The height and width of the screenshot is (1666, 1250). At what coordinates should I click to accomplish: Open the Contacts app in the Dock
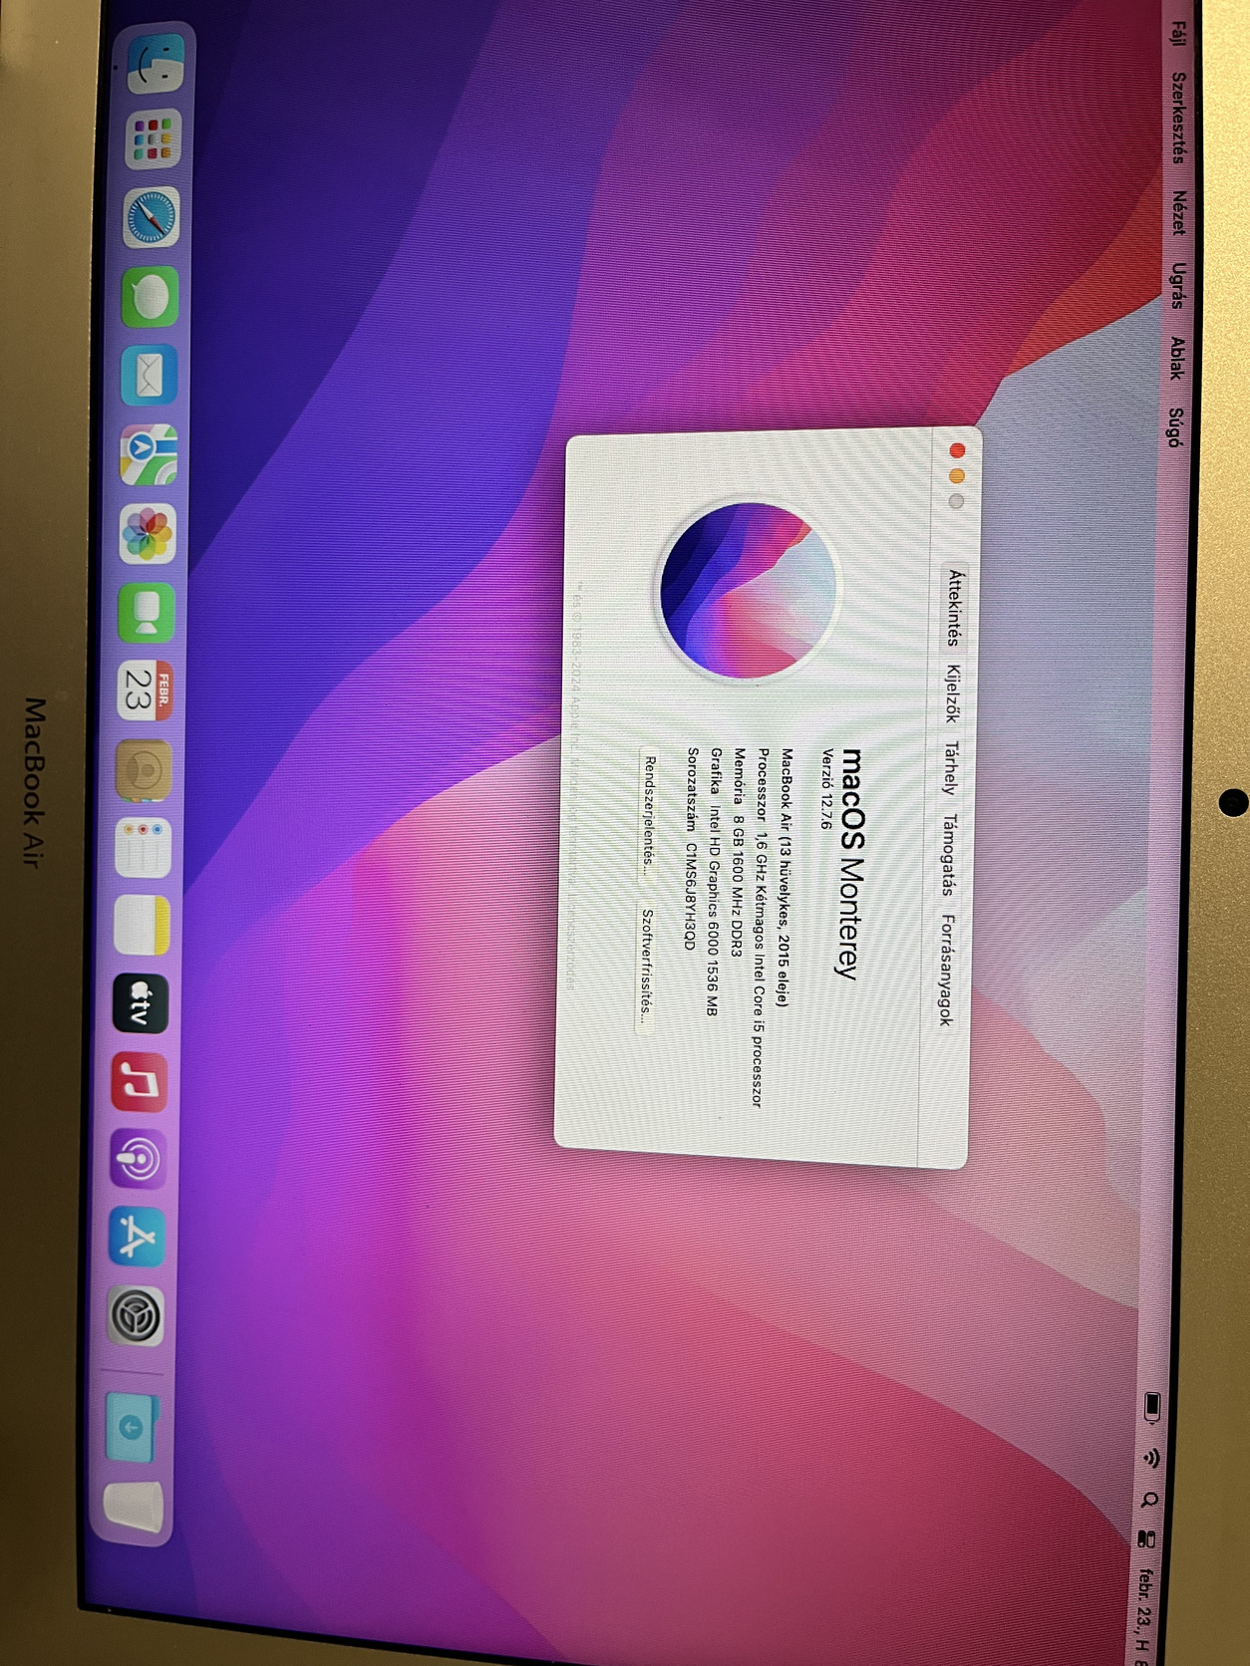[145, 769]
